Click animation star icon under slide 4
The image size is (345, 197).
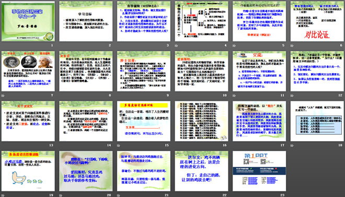click(177, 46)
